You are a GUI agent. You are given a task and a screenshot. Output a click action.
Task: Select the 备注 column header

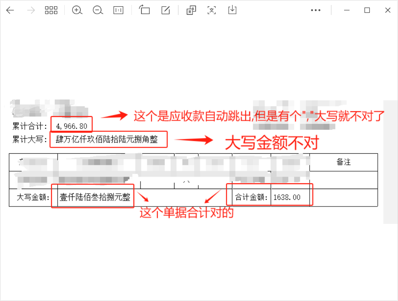pyautogui.click(x=343, y=162)
